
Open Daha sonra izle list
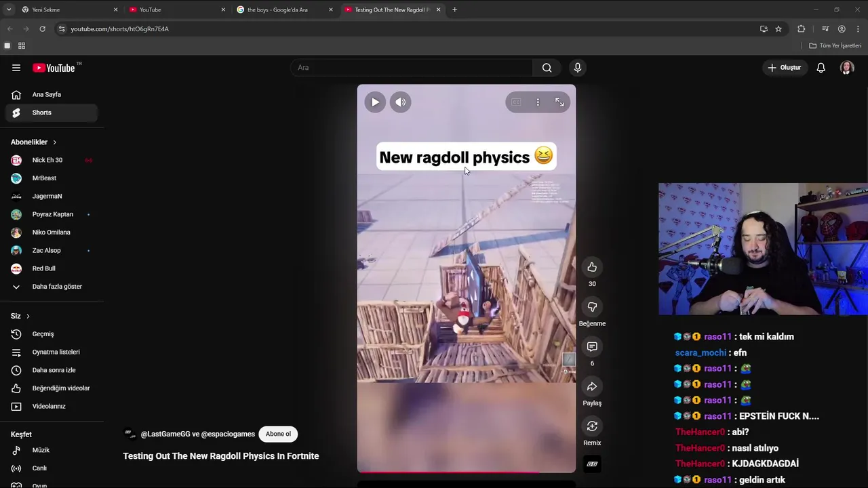[x=52, y=370]
